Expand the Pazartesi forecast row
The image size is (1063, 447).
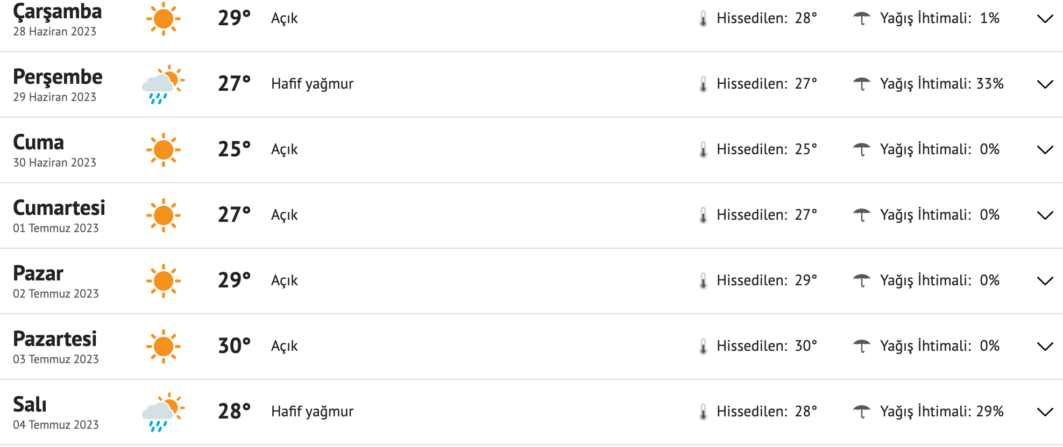click(x=1045, y=347)
